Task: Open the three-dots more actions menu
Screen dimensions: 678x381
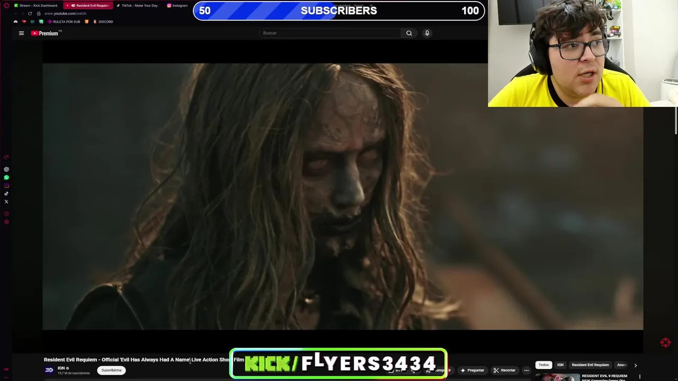Action: click(x=526, y=370)
